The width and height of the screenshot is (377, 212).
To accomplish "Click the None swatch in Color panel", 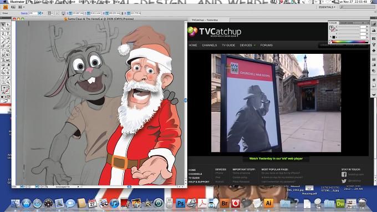I will [x=330, y=42].
